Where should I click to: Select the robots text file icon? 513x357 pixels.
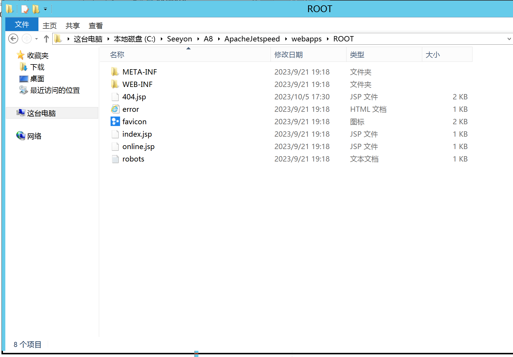pyautogui.click(x=115, y=159)
